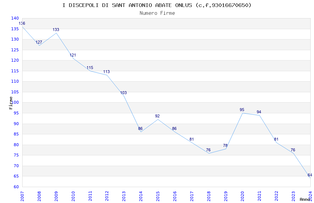Select the year label '2011' on the axis
Image resolution: width=314 pixels, height=203 pixels.
pyautogui.click(x=90, y=196)
